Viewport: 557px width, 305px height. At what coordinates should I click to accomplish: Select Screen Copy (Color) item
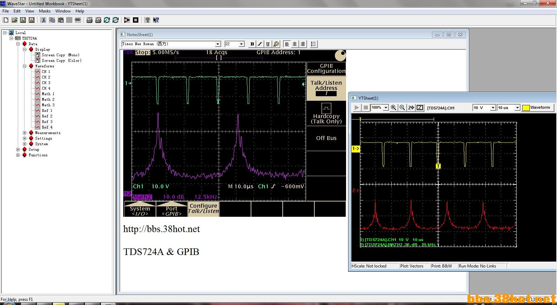[x=62, y=60]
